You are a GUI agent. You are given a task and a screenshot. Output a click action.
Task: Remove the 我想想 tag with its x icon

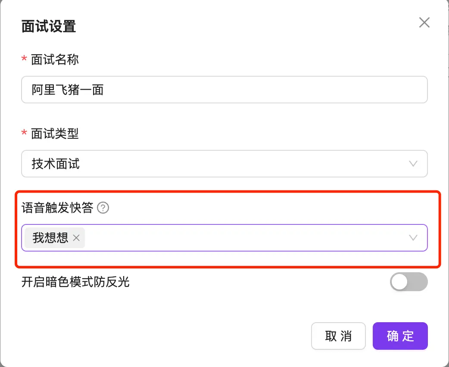(x=76, y=238)
